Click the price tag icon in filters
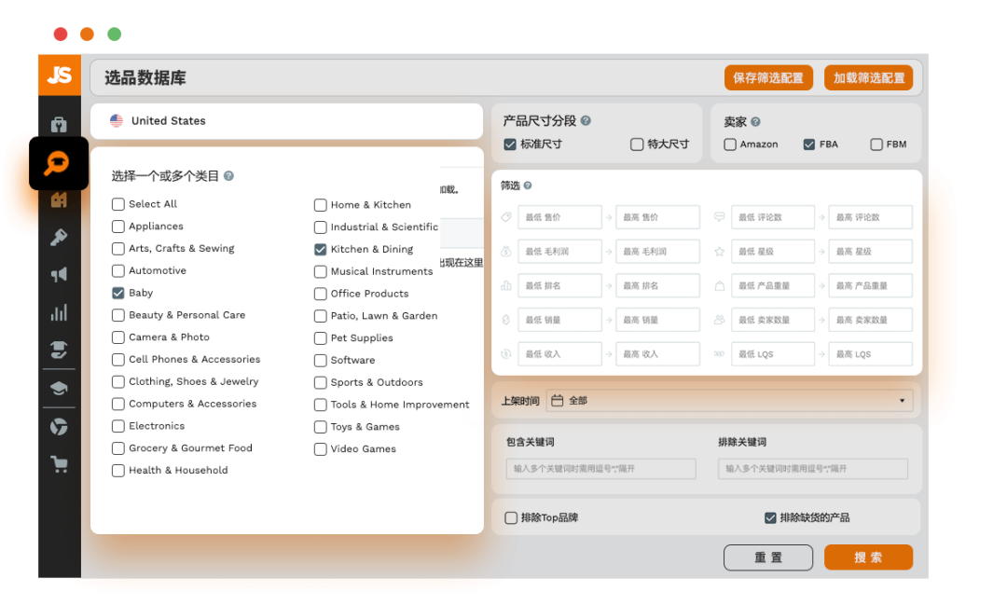The width and height of the screenshot is (1007, 605). tap(506, 217)
